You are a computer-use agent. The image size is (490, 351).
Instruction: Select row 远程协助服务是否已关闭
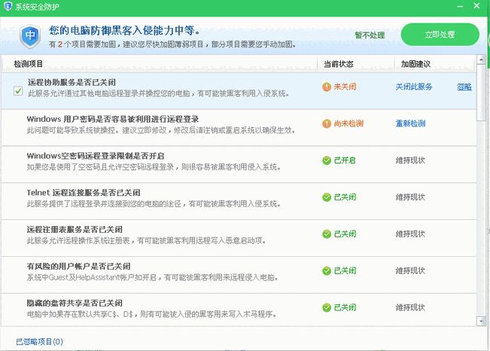[x=239, y=90]
